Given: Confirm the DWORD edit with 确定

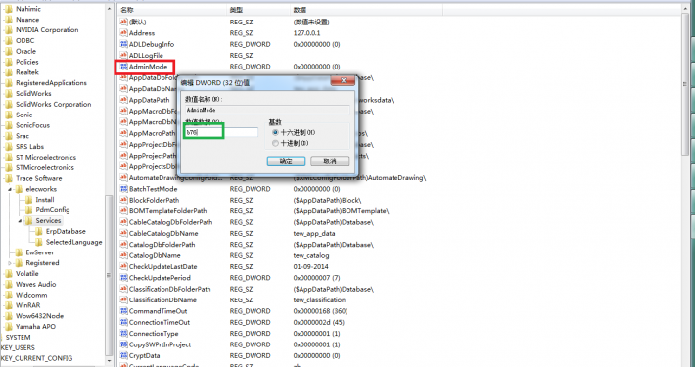Looking at the screenshot, I should click(x=286, y=161).
